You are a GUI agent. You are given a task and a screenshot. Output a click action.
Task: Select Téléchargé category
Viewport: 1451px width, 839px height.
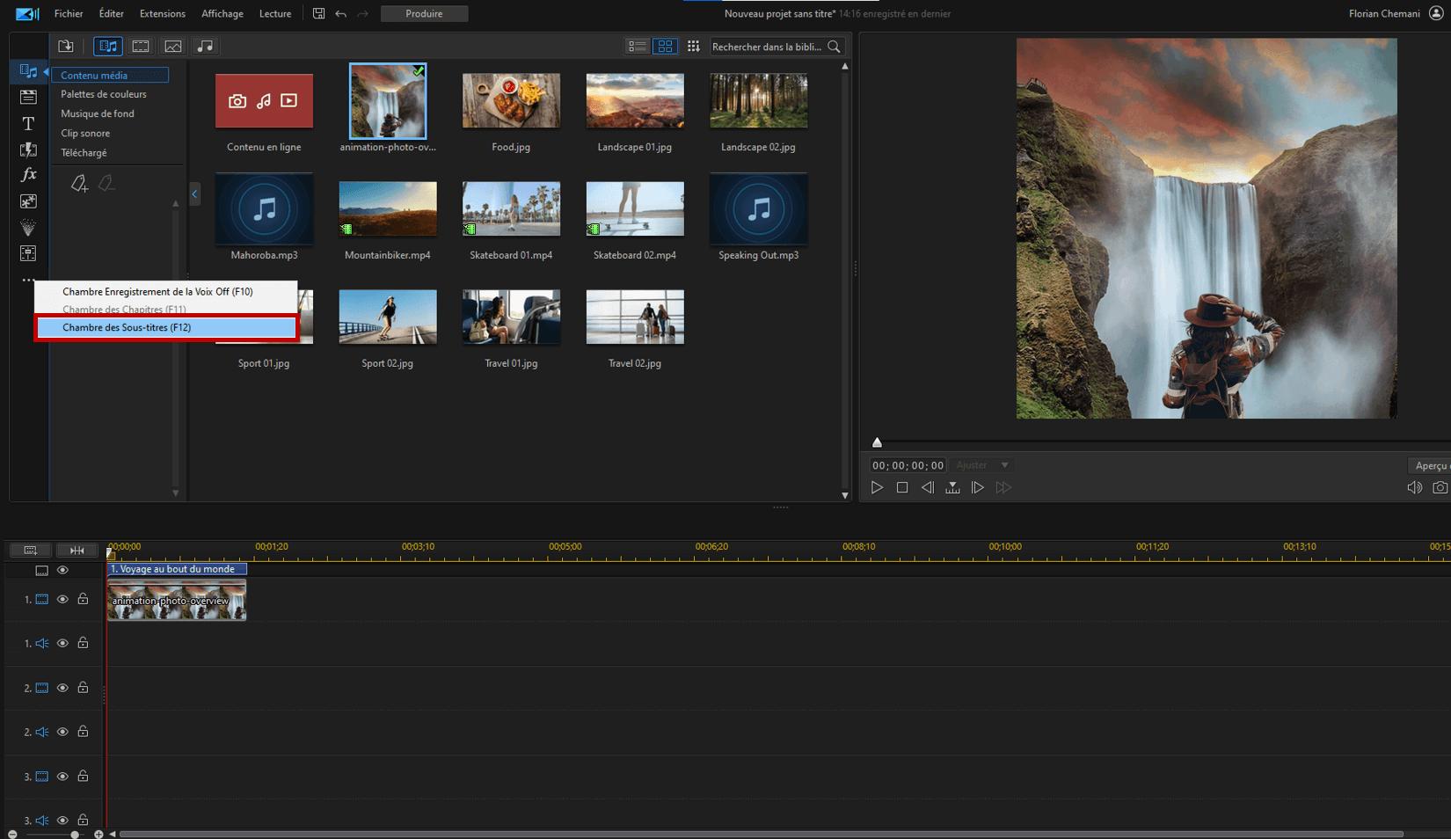coord(84,152)
